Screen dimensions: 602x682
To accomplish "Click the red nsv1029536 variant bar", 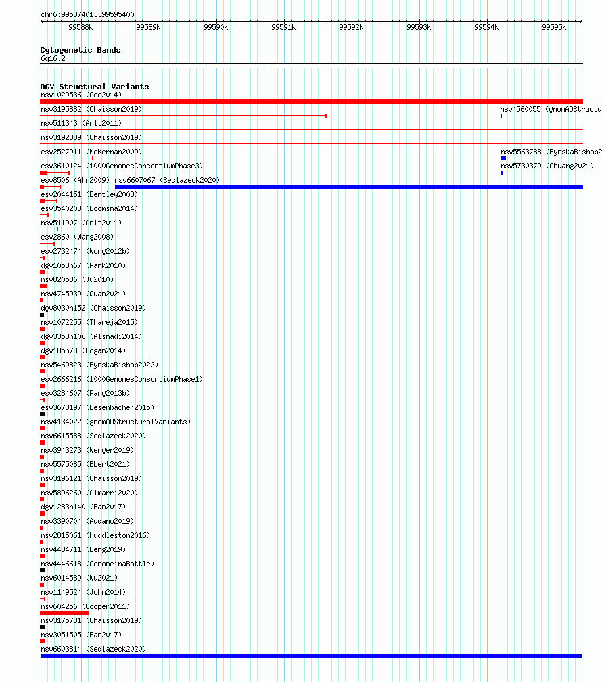I will (311, 101).
